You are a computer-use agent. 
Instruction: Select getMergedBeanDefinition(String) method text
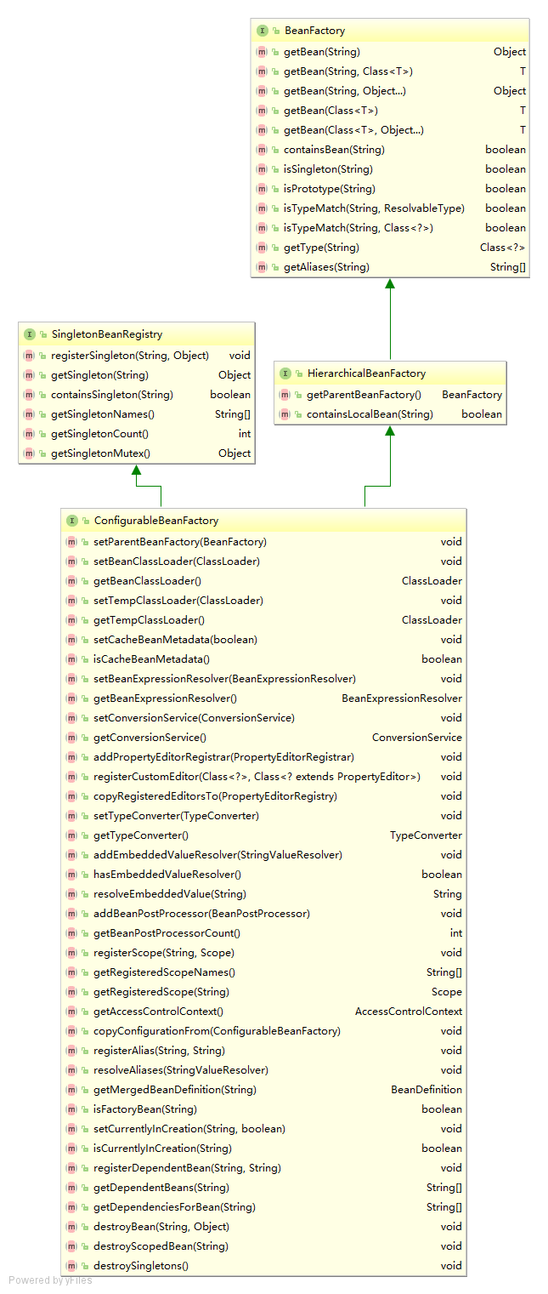point(175,1090)
